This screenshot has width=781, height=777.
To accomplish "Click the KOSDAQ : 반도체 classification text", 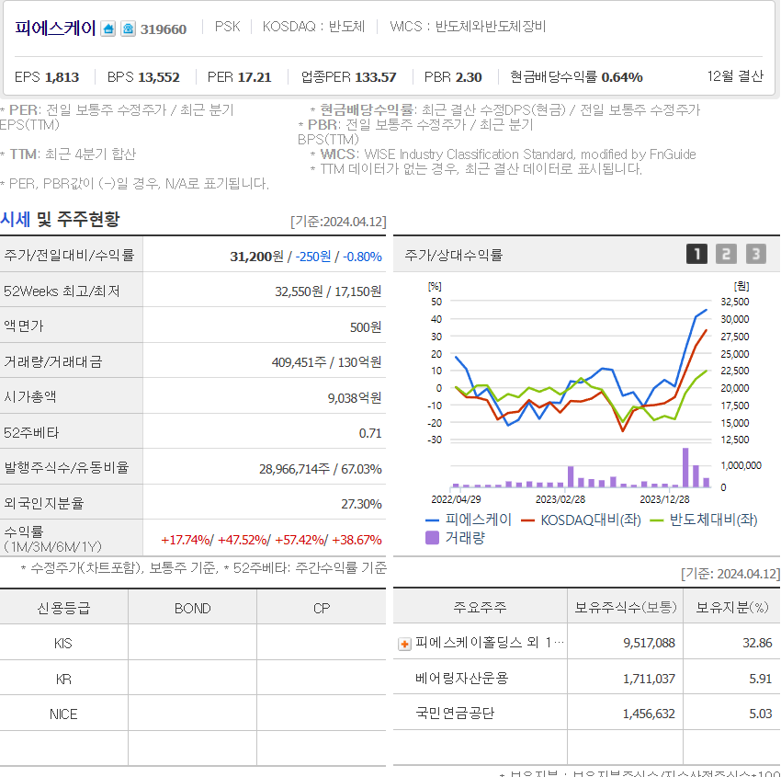I will click(x=313, y=27).
